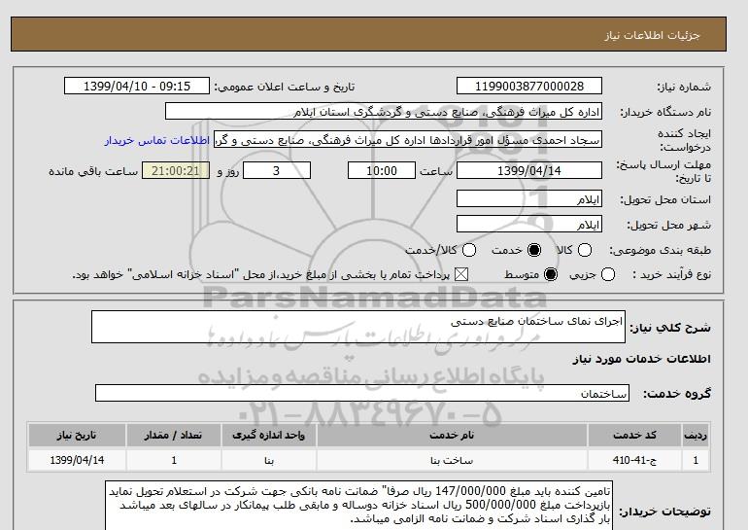Choose the جزیی purchase type radio

coord(608,274)
